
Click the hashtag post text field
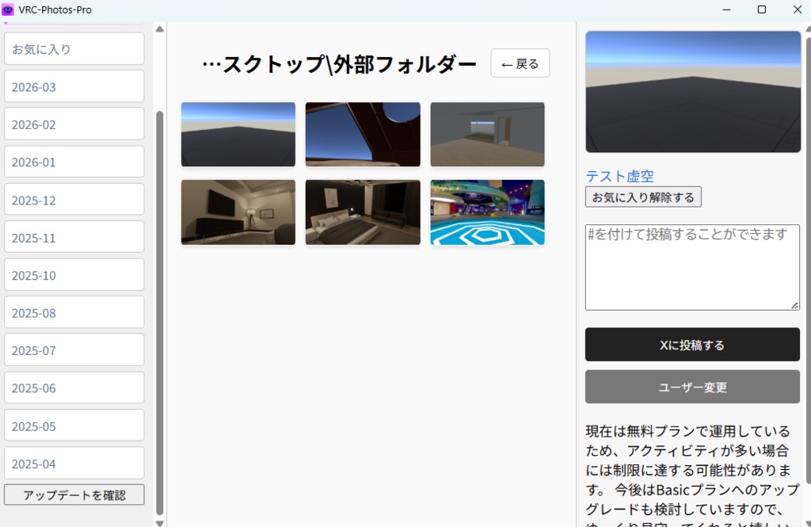click(x=692, y=266)
